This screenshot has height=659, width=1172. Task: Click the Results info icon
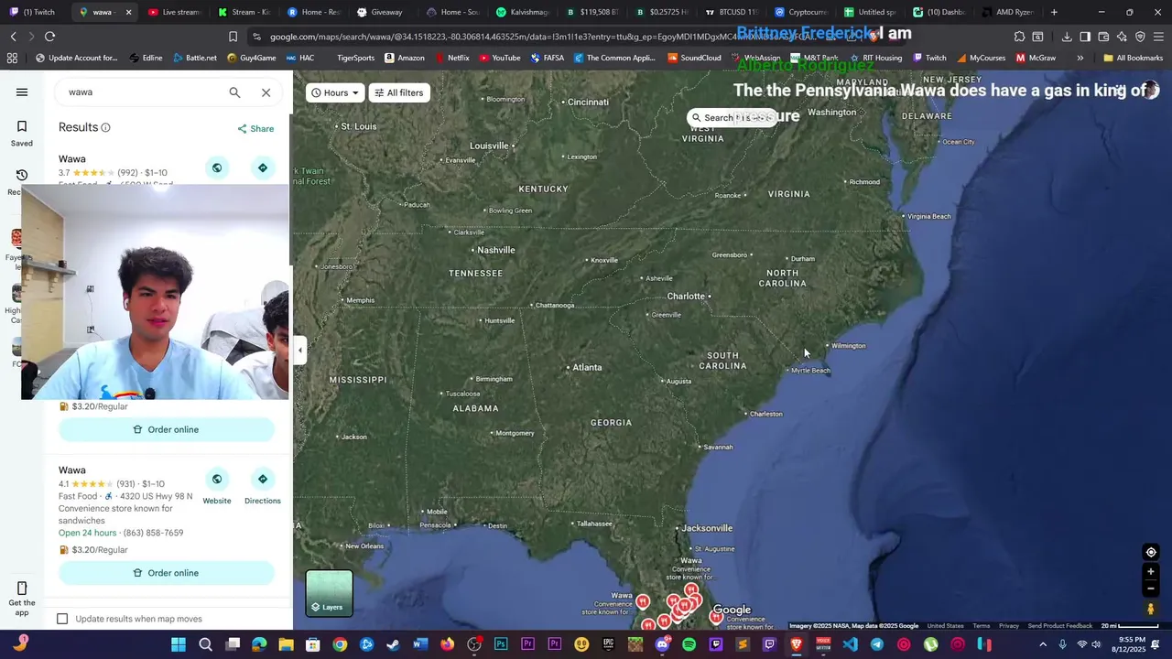point(105,128)
